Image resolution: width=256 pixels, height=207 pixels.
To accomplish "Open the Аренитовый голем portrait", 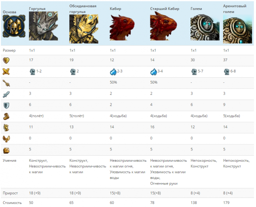I will coord(237,29).
